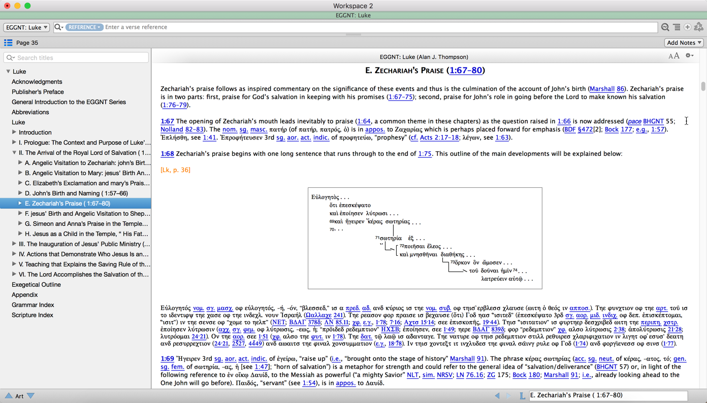Click the bottom navigation field showing Zechariah's Praise

pos(608,395)
